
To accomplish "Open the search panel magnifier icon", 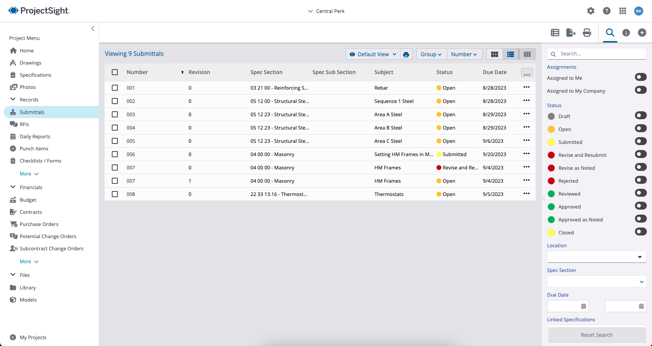I will tap(610, 32).
